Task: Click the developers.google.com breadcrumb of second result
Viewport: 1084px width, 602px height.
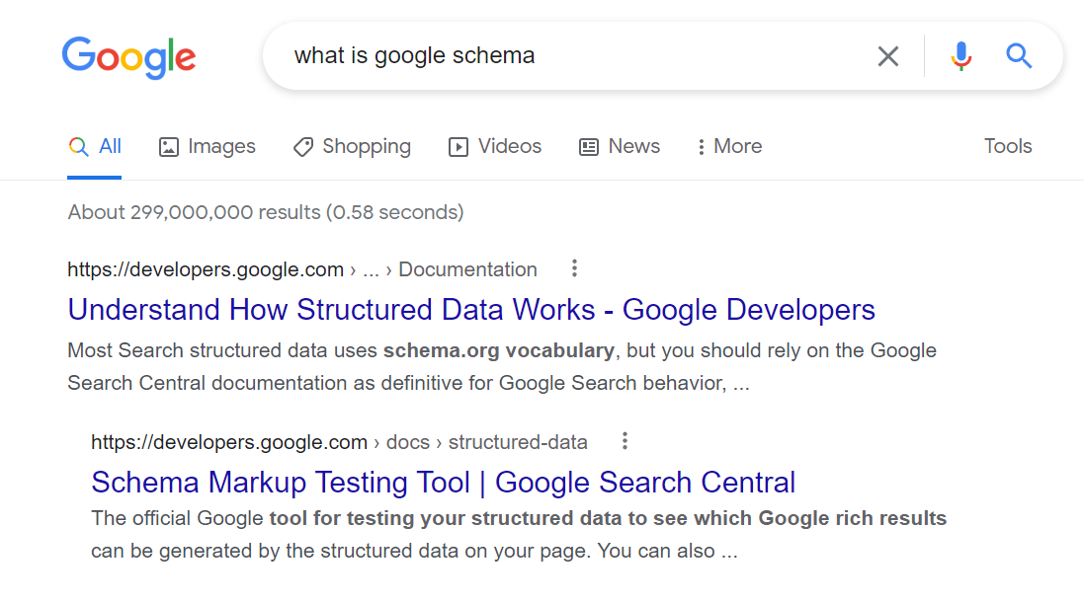Action: point(228,441)
